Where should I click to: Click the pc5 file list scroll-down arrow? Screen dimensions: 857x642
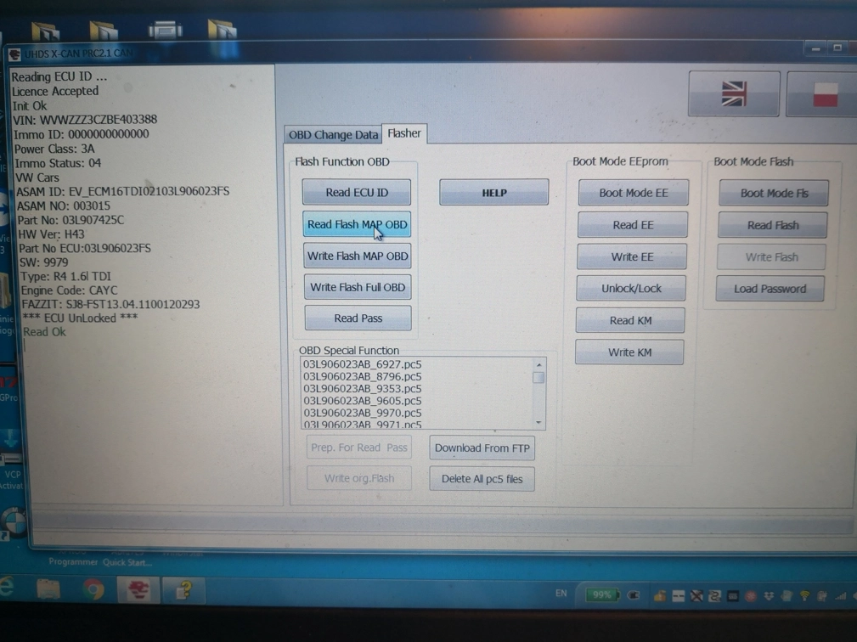pyautogui.click(x=538, y=422)
